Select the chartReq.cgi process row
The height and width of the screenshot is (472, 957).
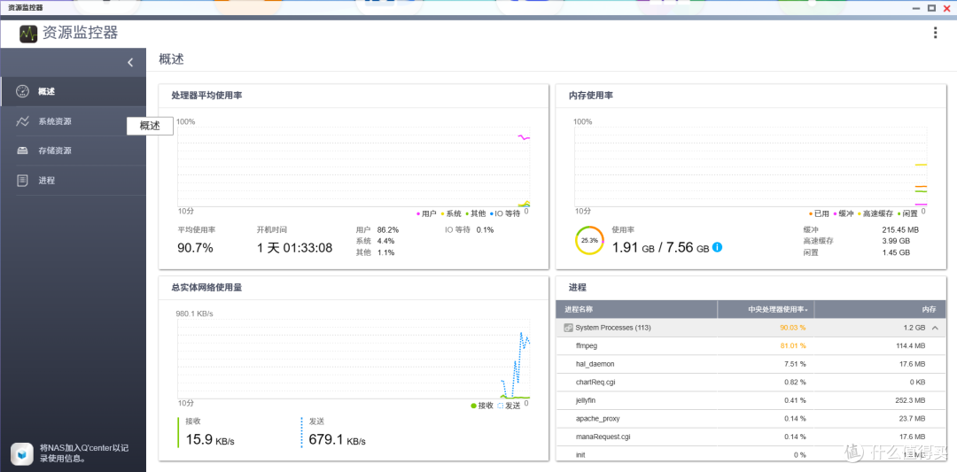coord(751,383)
